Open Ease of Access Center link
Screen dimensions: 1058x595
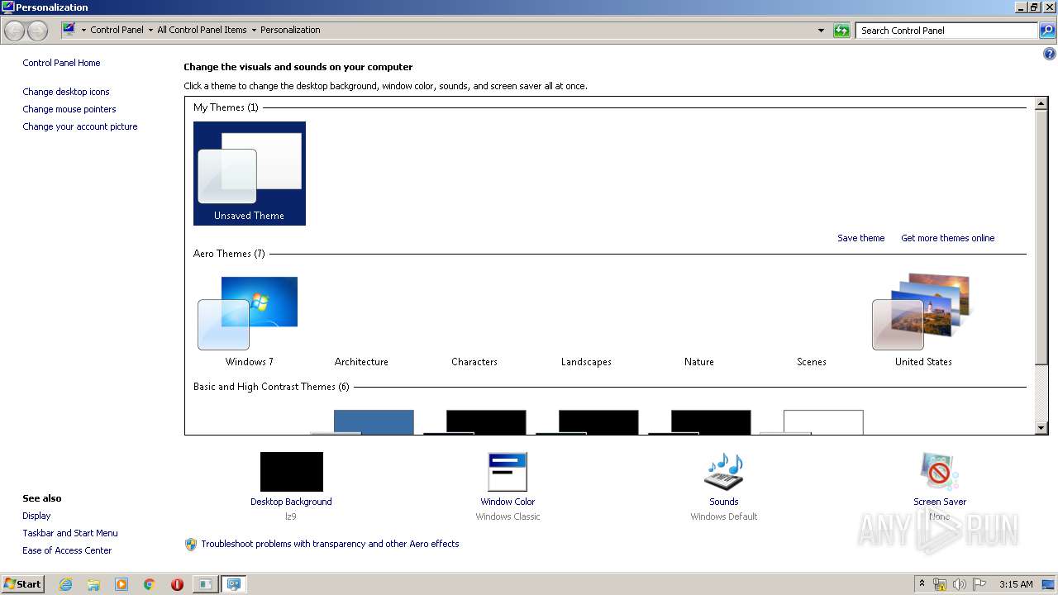pos(67,550)
